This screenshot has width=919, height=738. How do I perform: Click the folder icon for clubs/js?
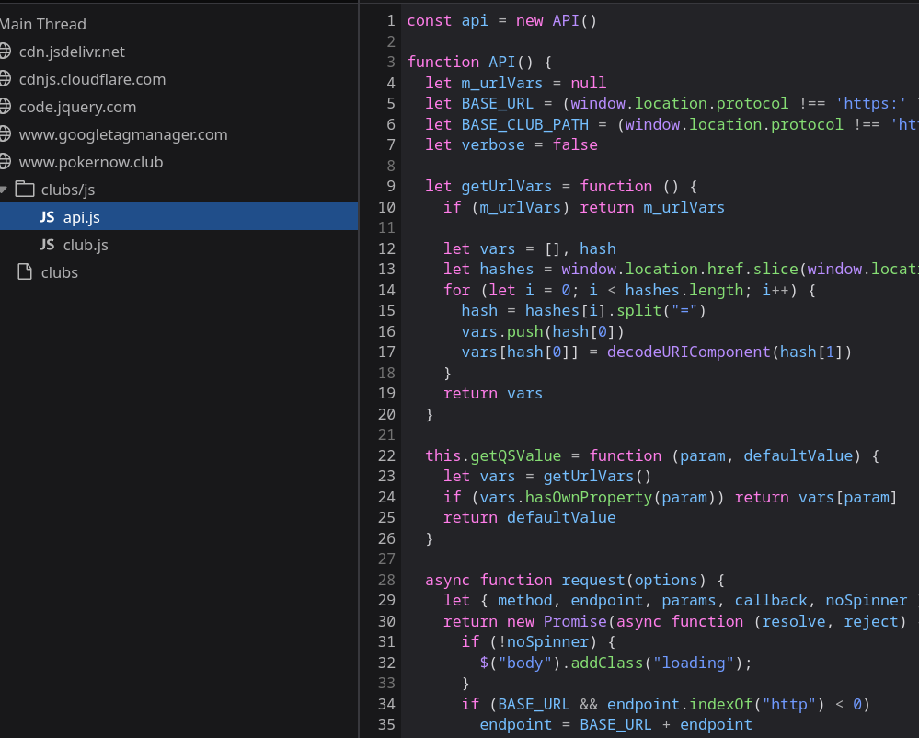coord(23,190)
